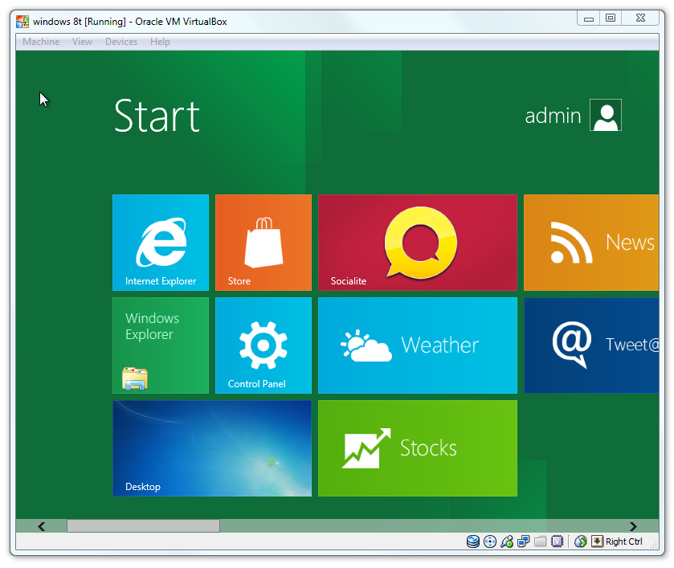
Task: Click the scroll right arrow
Action: 633,526
